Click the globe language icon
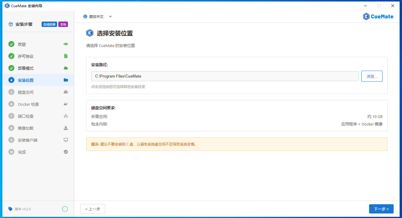This screenshot has height=218, width=402. pyautogui.click(x=85, y=17)
